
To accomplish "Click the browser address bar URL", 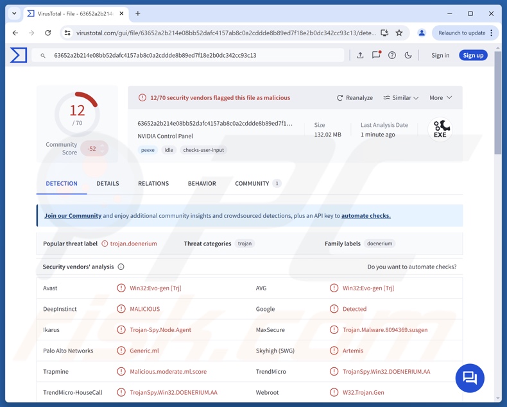I will [226, 33].
